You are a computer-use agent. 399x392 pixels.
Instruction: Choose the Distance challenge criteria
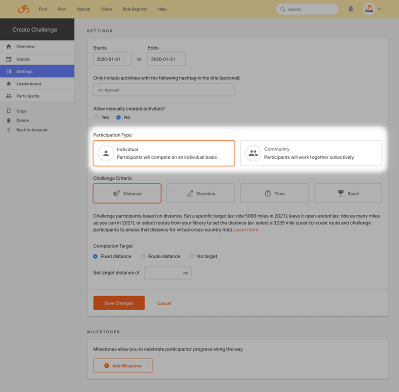pyautogui.click(x=127, y=193)
